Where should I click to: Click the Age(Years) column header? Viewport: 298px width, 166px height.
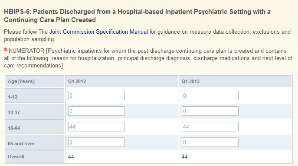(x=34, y=81)
